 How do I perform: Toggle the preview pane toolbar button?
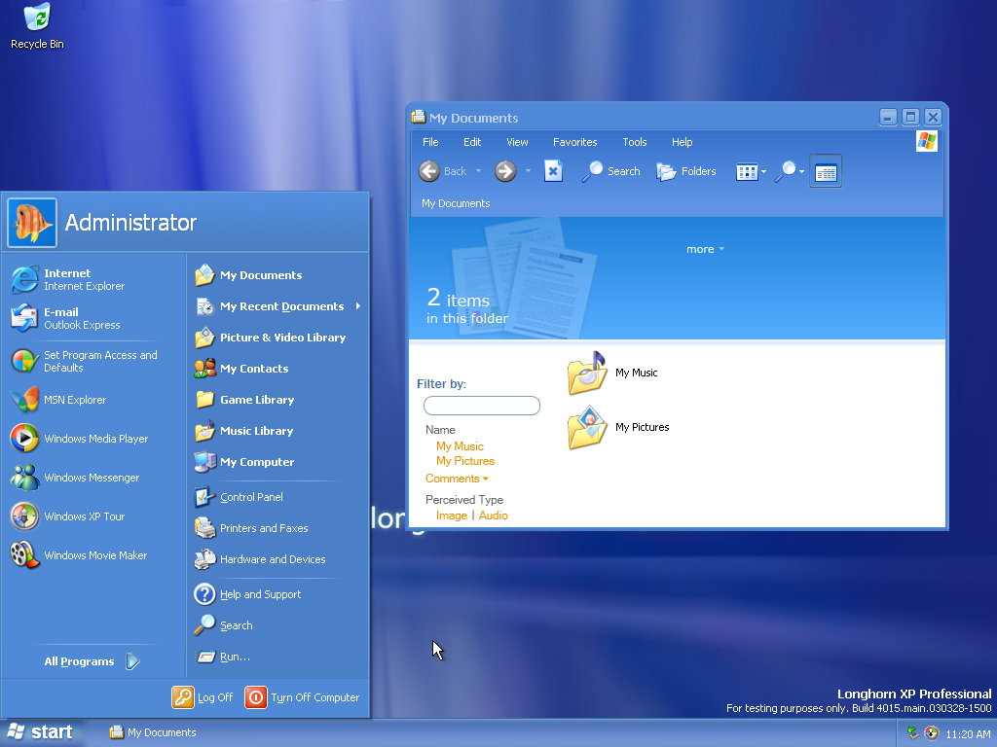(826, 172)
